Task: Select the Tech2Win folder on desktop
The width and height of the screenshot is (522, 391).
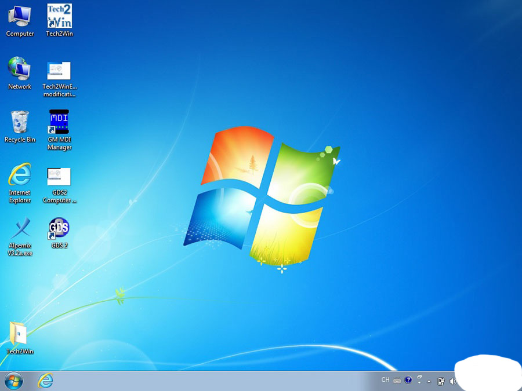Action: pyautogui.click(x=20, y=338)
